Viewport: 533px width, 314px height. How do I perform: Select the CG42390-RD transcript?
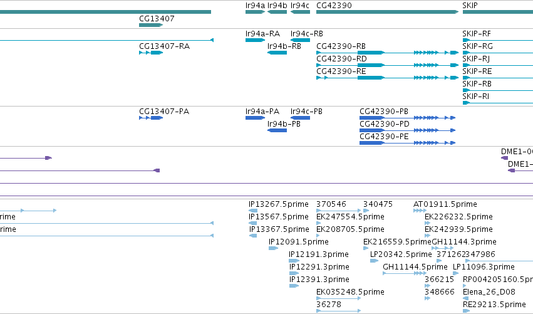tap(388, 65)
